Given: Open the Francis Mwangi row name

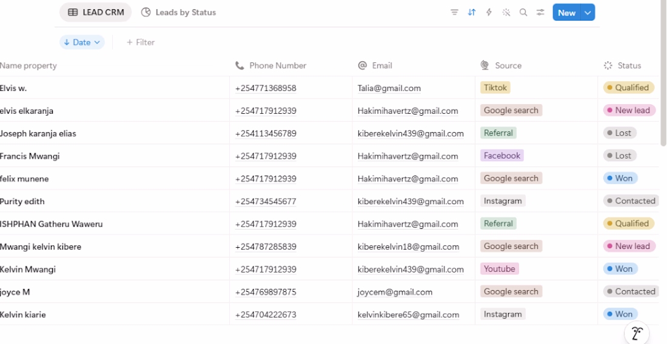Looking at the screenshot, I should (x=30, y=156).
